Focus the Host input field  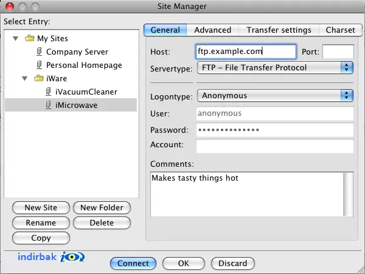[x=246, y=52]
